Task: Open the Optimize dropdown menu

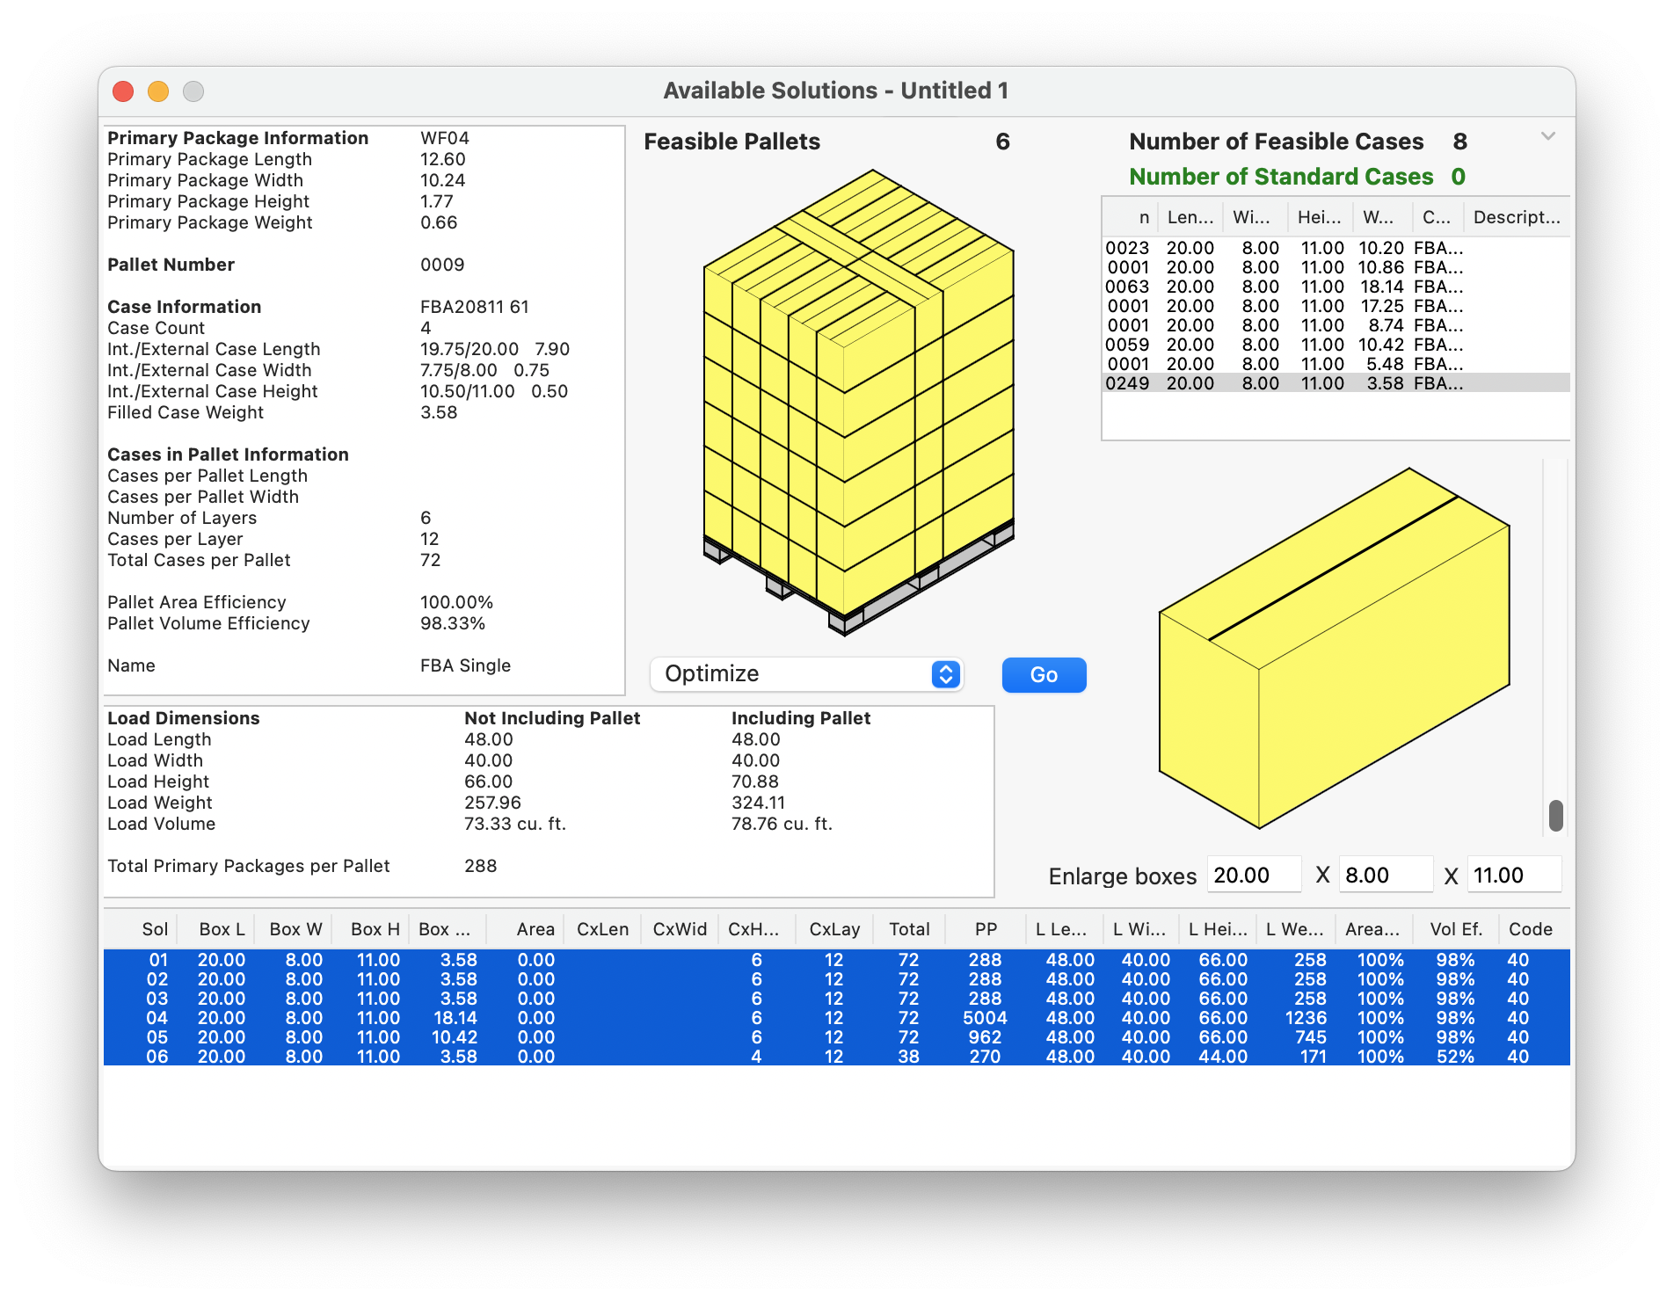Action: [806, 674]
